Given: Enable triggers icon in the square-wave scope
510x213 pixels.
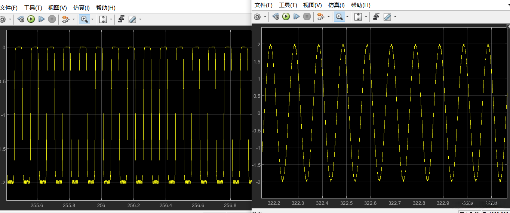Looking at the screenshot, I should click(x=121, y=19).
